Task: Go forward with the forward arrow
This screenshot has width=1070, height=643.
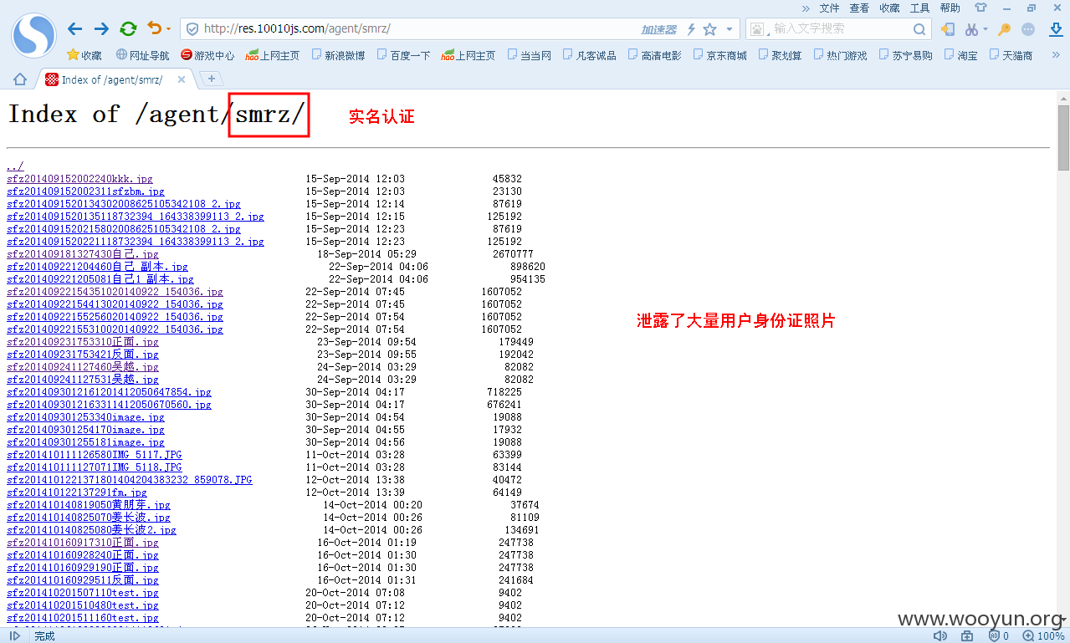Action: (101, 29)
